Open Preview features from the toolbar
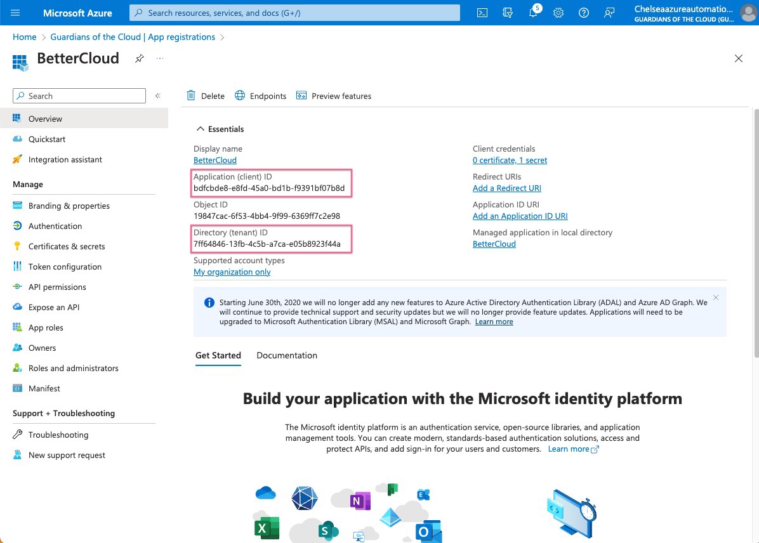Screen dimensions: 759x543 click(x=334, y=96)
